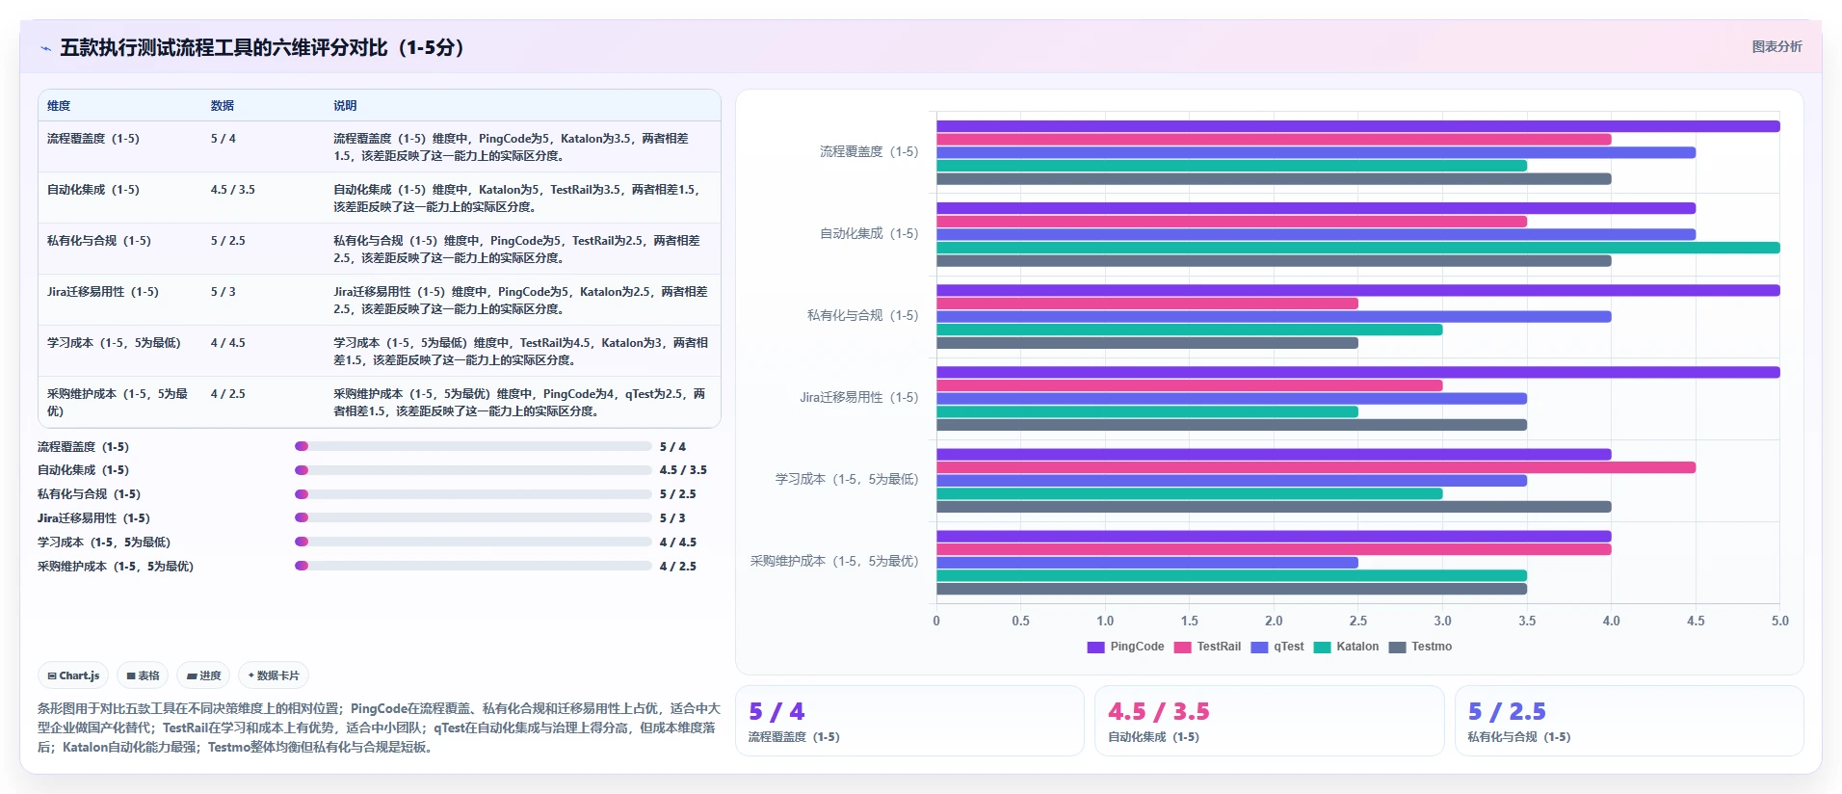Click the 学习成本 chart axis label
This screenshot has height=794, width=1842.
(847, 480)
